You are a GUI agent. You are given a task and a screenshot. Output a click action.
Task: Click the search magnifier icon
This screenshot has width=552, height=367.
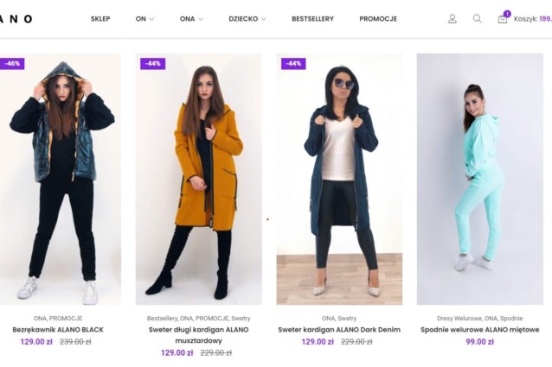(477, 18)
